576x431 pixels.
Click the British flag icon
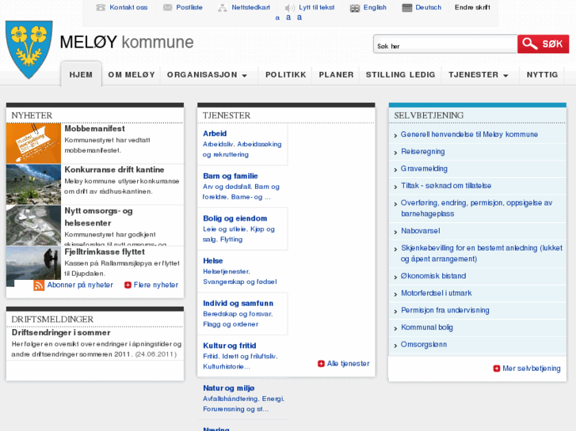point(355,8)
